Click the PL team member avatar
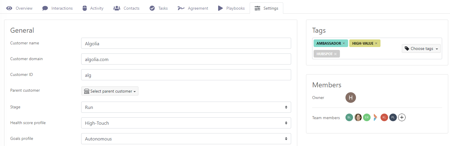 click(x=393, y=117)
